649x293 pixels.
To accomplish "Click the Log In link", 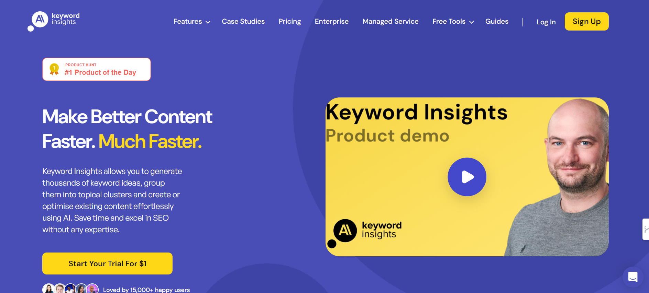I will (x=546, y=22).
